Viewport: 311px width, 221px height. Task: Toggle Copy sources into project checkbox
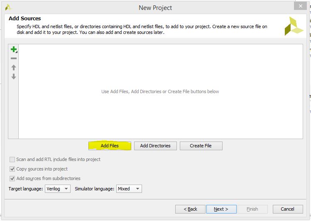click(12, 169)
